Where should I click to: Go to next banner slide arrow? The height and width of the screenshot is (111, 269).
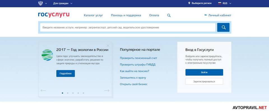coord(107,91)
